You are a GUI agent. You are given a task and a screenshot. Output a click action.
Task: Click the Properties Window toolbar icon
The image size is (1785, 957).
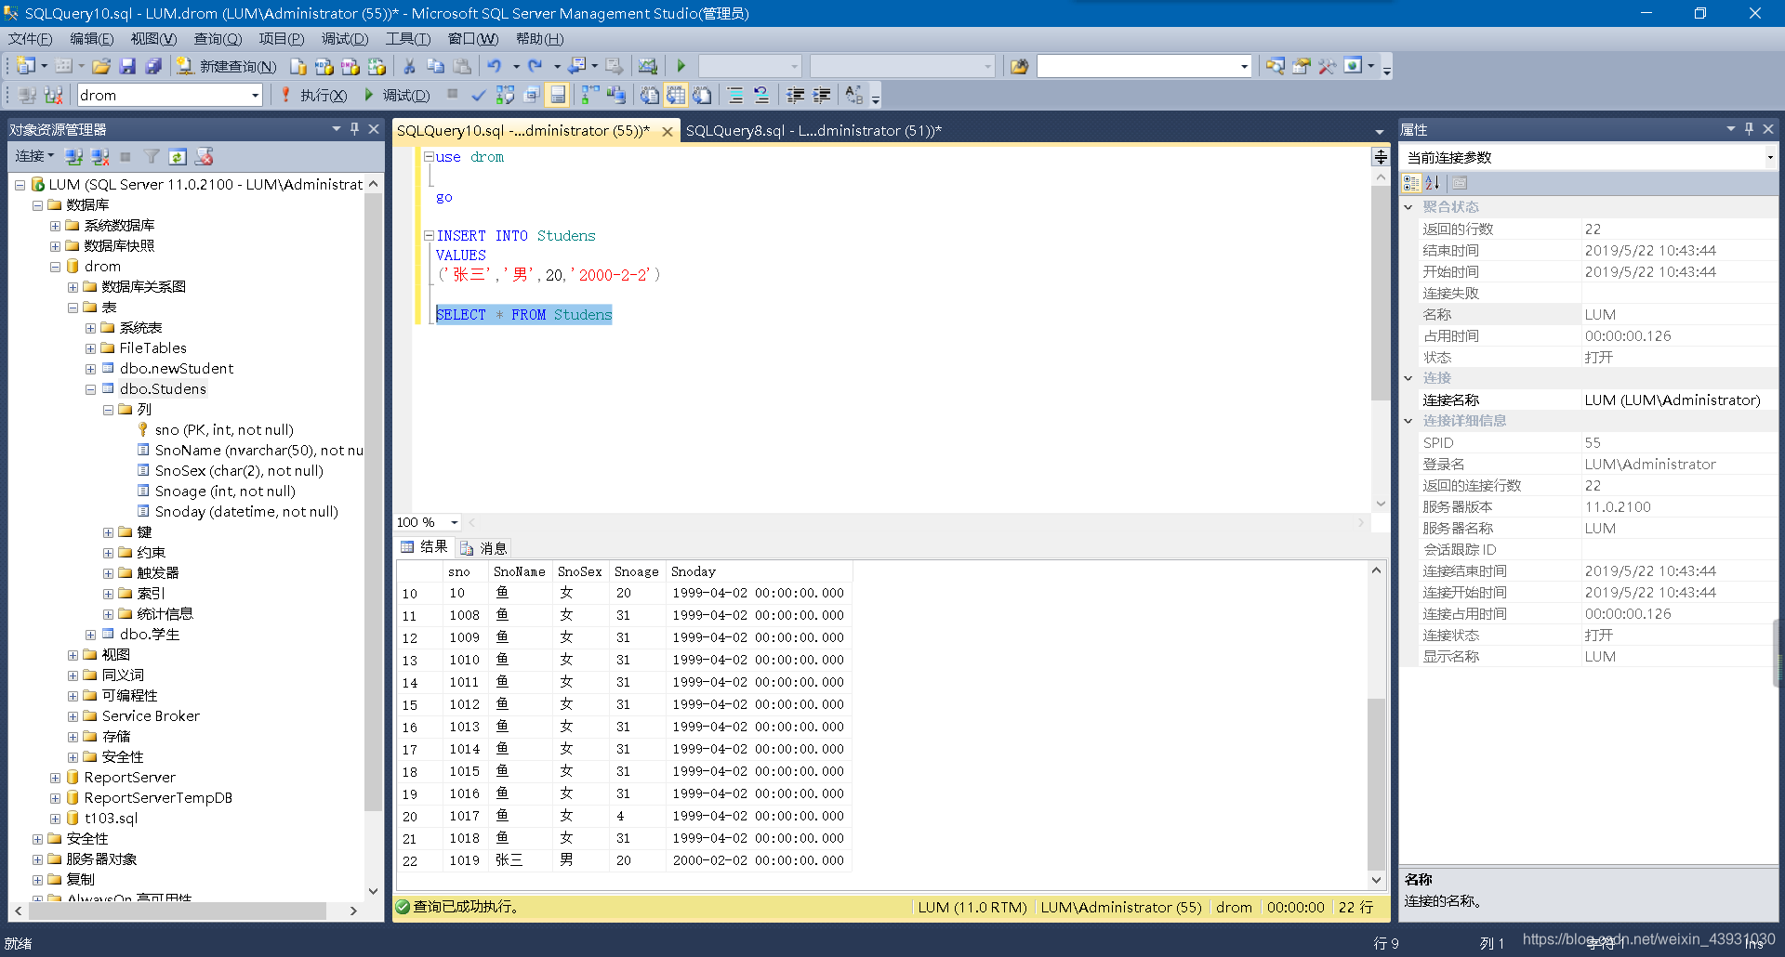[x=1301, y=66]
